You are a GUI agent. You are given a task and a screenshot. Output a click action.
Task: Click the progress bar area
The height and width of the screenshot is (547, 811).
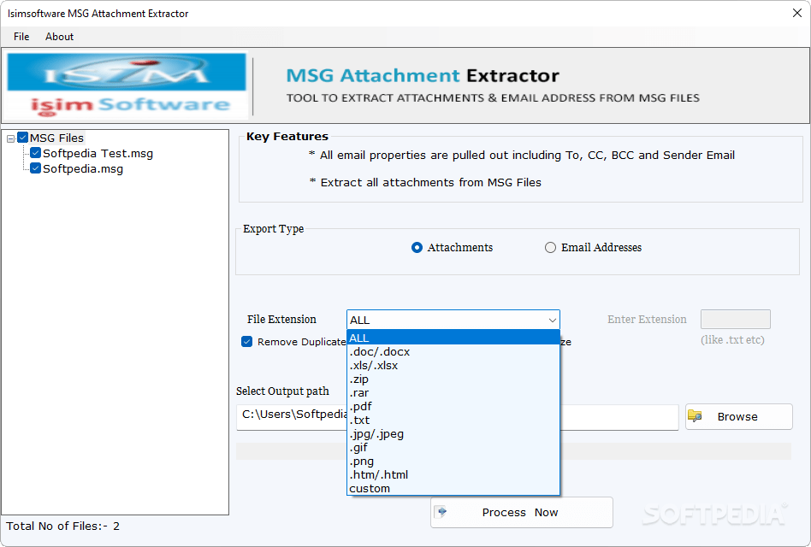click(x=513, y=451)
